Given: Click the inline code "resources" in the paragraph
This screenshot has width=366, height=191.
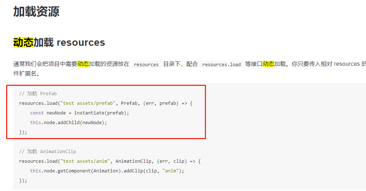Looking at the screenshot, I should [x=146, y=64].
